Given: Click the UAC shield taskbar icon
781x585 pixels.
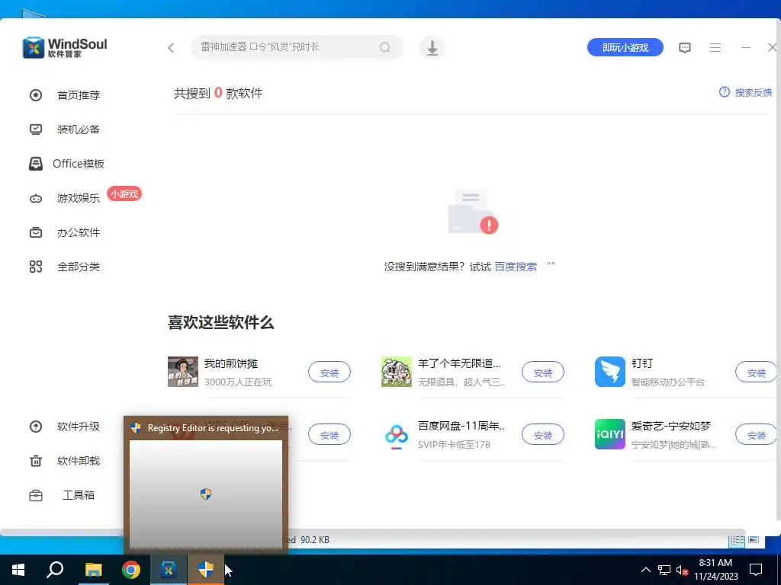Looking at the screenshot, I should point(206,570).
